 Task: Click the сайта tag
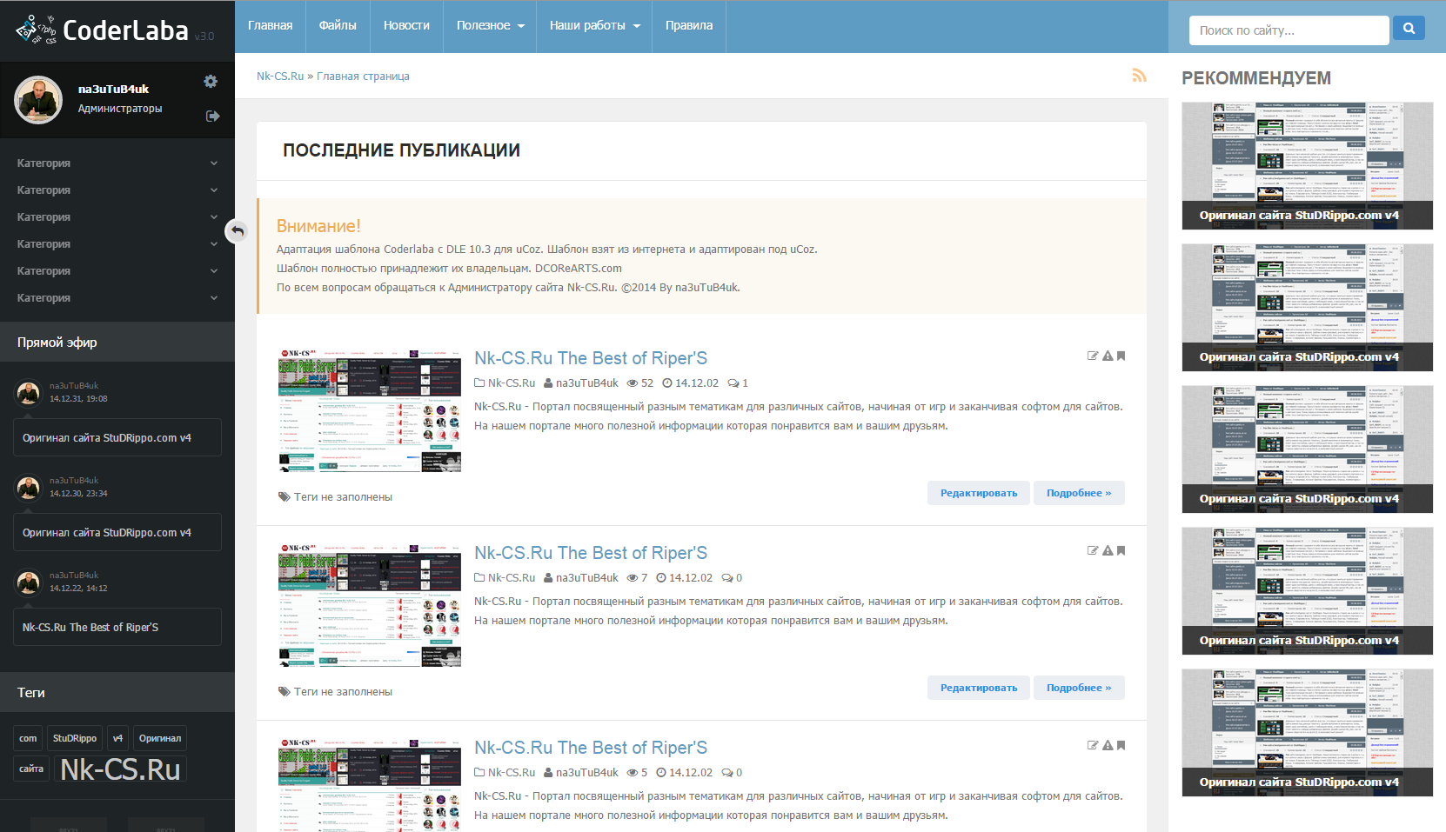(x=31, y=769)
